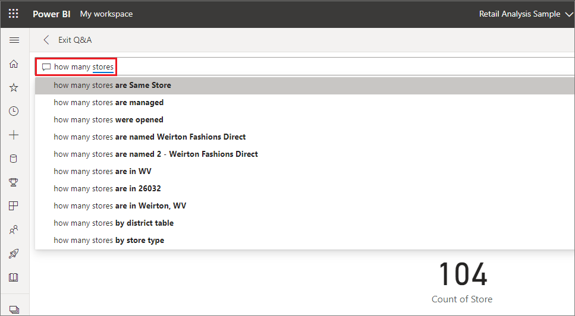Screen dimensions: 575x316
Task: Click the back chevron beside Exit Q&A
Action: [x=46, y=40]
